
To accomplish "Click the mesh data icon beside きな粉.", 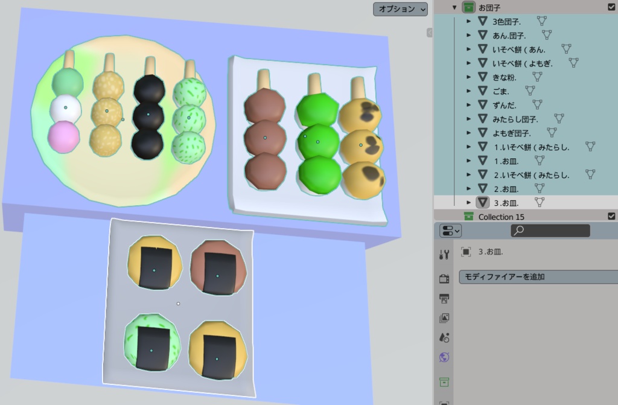I will (x=537, y=77).
